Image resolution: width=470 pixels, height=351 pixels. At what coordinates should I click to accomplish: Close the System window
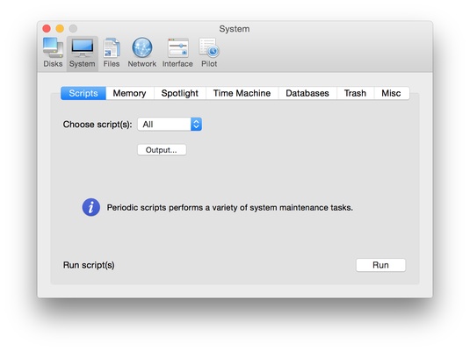pyautogui.click(x=47, y=28)
